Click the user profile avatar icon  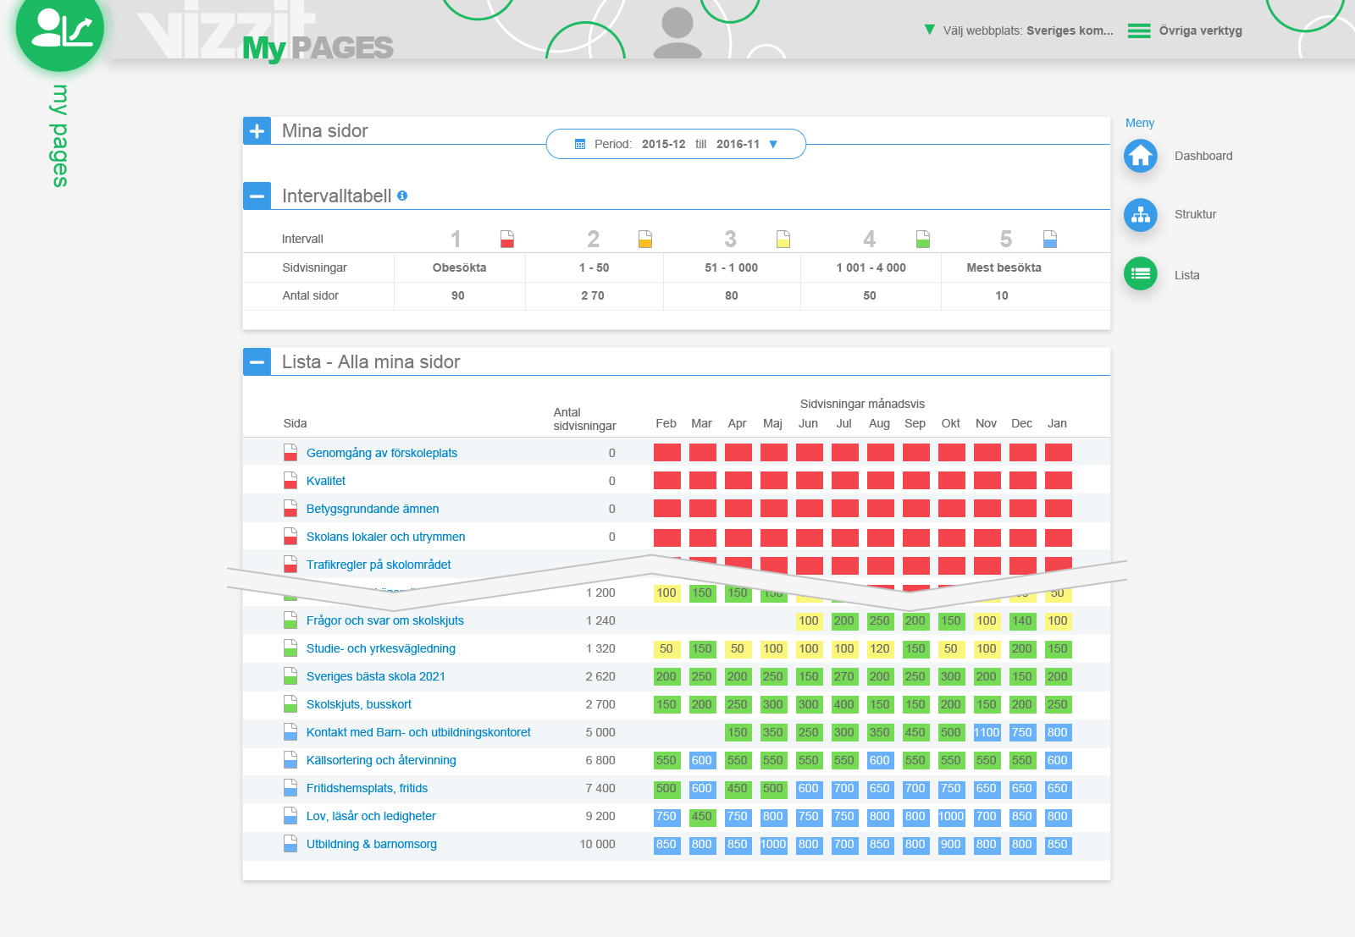(x=677, y=32)
